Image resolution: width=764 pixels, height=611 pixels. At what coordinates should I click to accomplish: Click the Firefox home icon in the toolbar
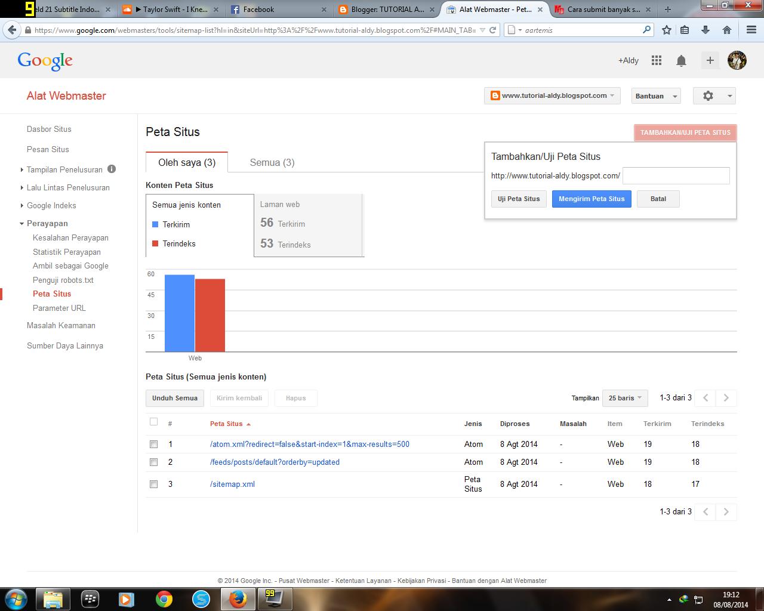[726, 30]
